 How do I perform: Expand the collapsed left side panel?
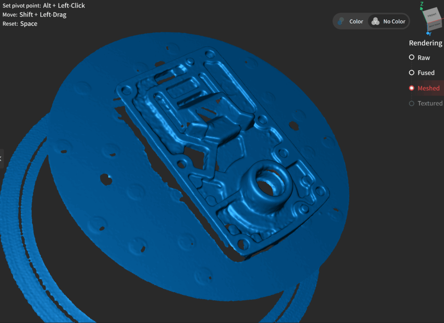1,158
